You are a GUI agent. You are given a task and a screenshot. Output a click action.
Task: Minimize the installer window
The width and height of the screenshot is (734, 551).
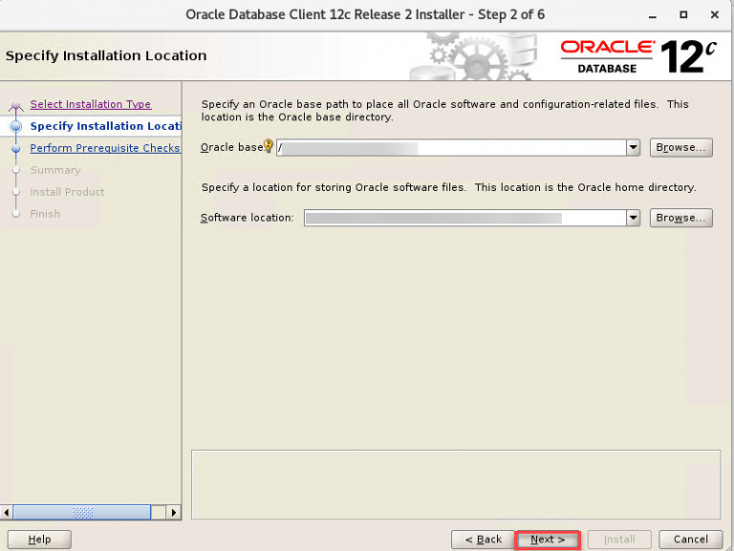point(653,15)
